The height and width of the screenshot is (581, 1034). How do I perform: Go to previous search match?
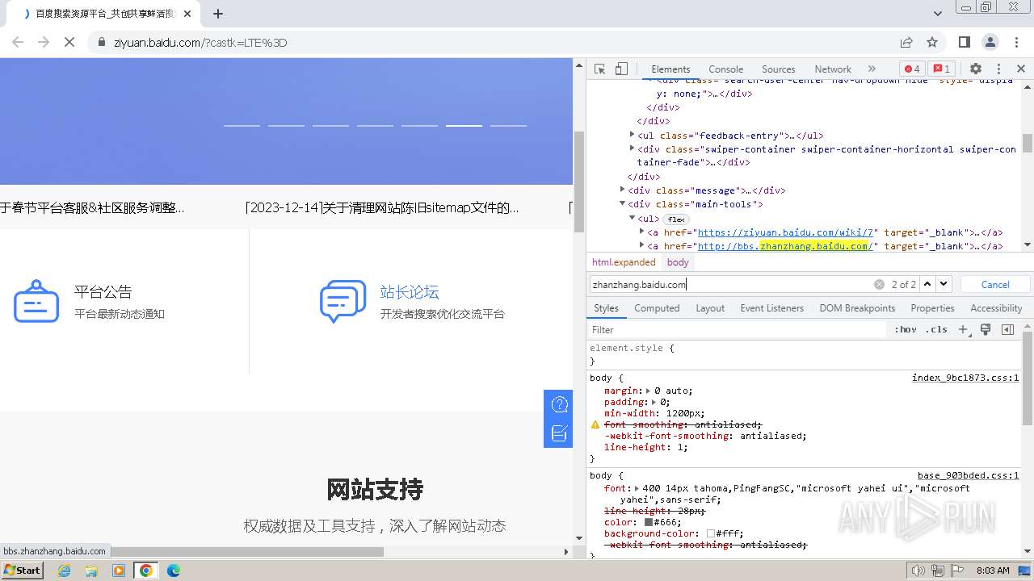point(927,284)
